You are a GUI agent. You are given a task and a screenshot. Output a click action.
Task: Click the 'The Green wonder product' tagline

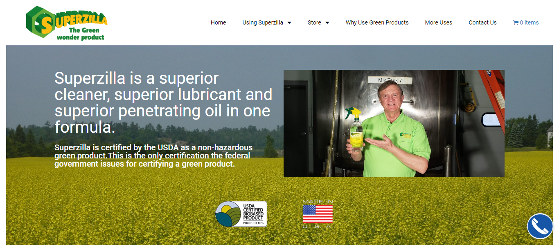[x=81, y=34]
